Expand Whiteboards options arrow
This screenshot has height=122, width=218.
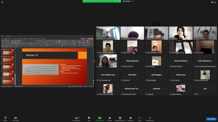pyautogui.click(x=154, y=118)
